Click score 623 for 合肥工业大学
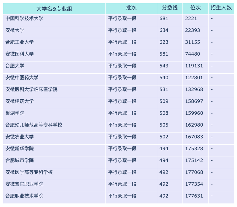This screenshot has height=207, width=237. click(x=164, y=42)
